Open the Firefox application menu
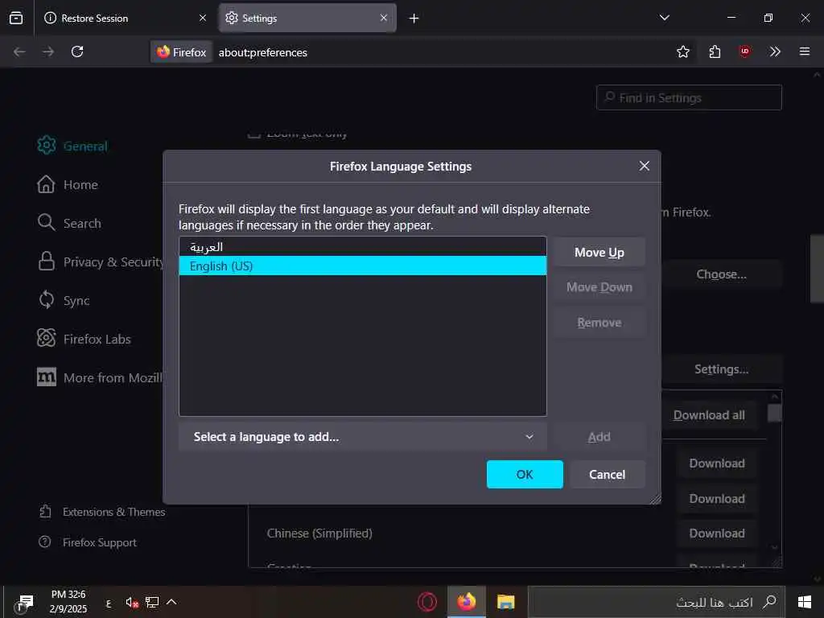This screenshot has width=824, height=618. click(804, 51)
